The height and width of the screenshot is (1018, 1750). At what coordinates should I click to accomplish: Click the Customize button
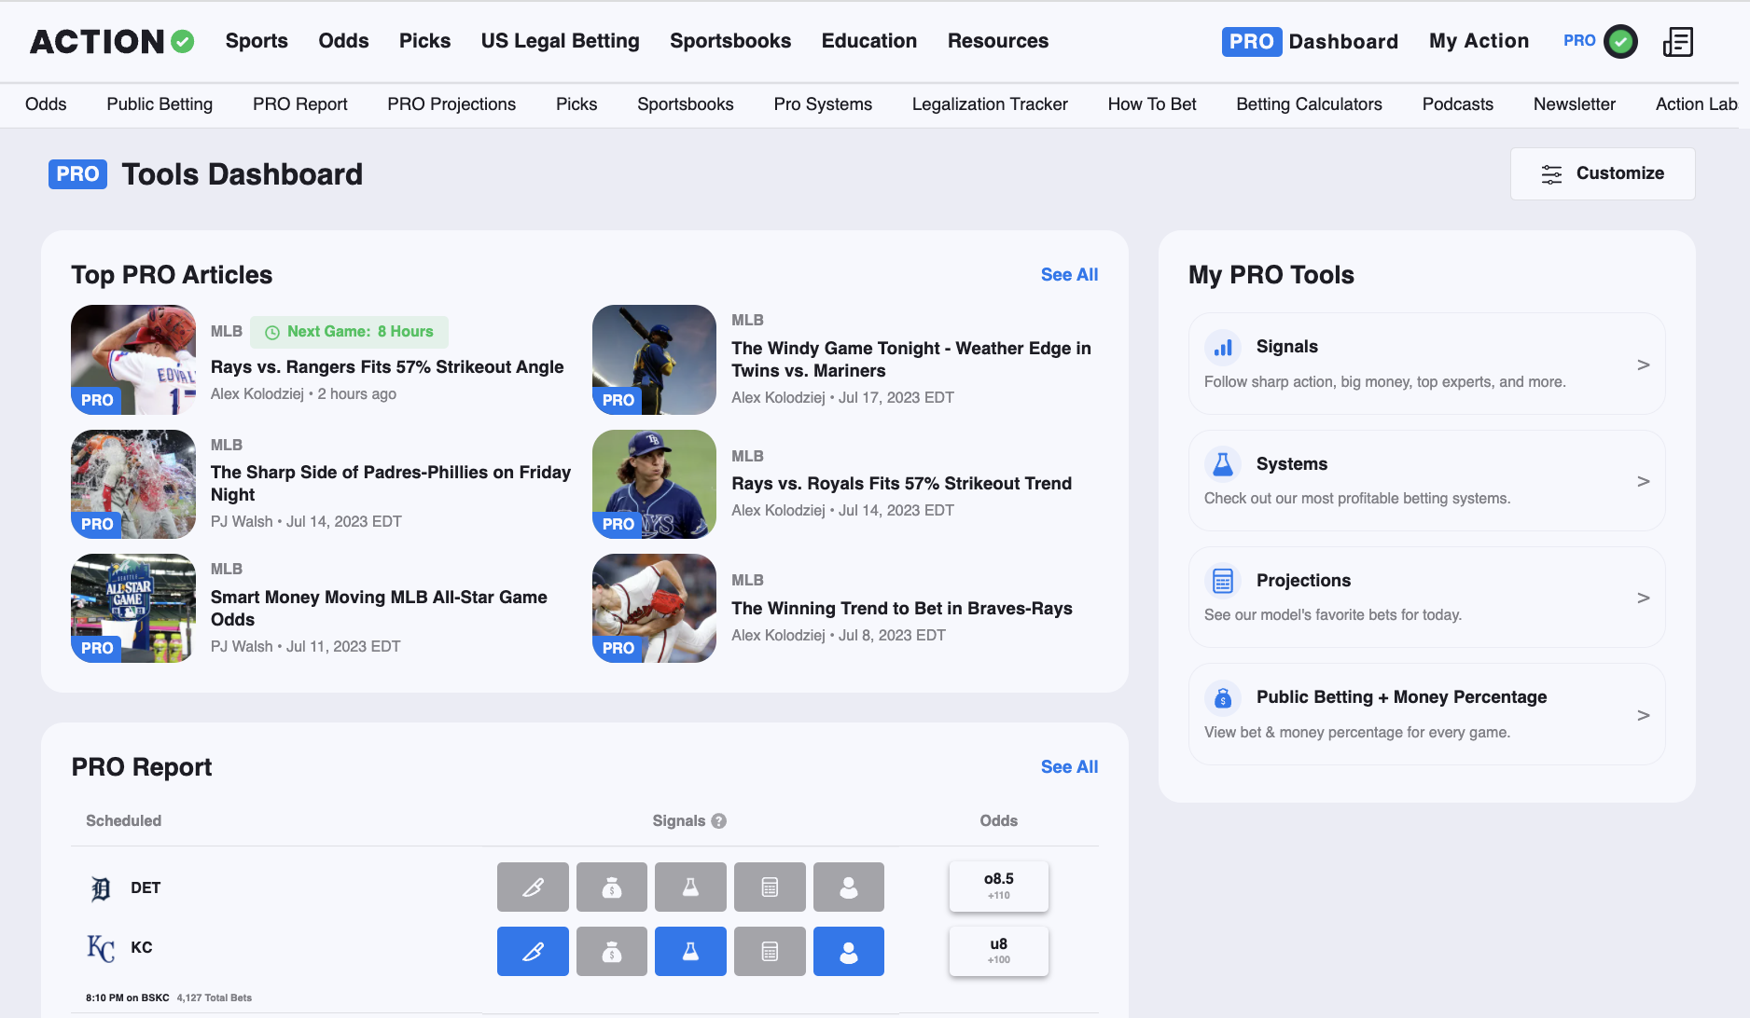pos(1603,173)
